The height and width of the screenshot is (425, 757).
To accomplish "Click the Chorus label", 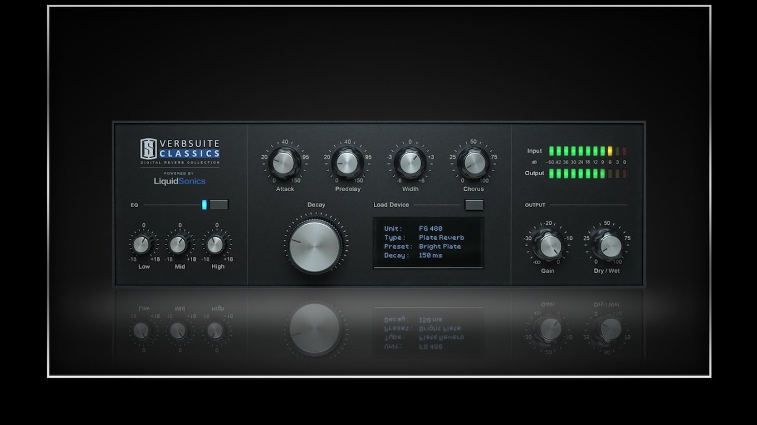I will click(x=473, y=189).
